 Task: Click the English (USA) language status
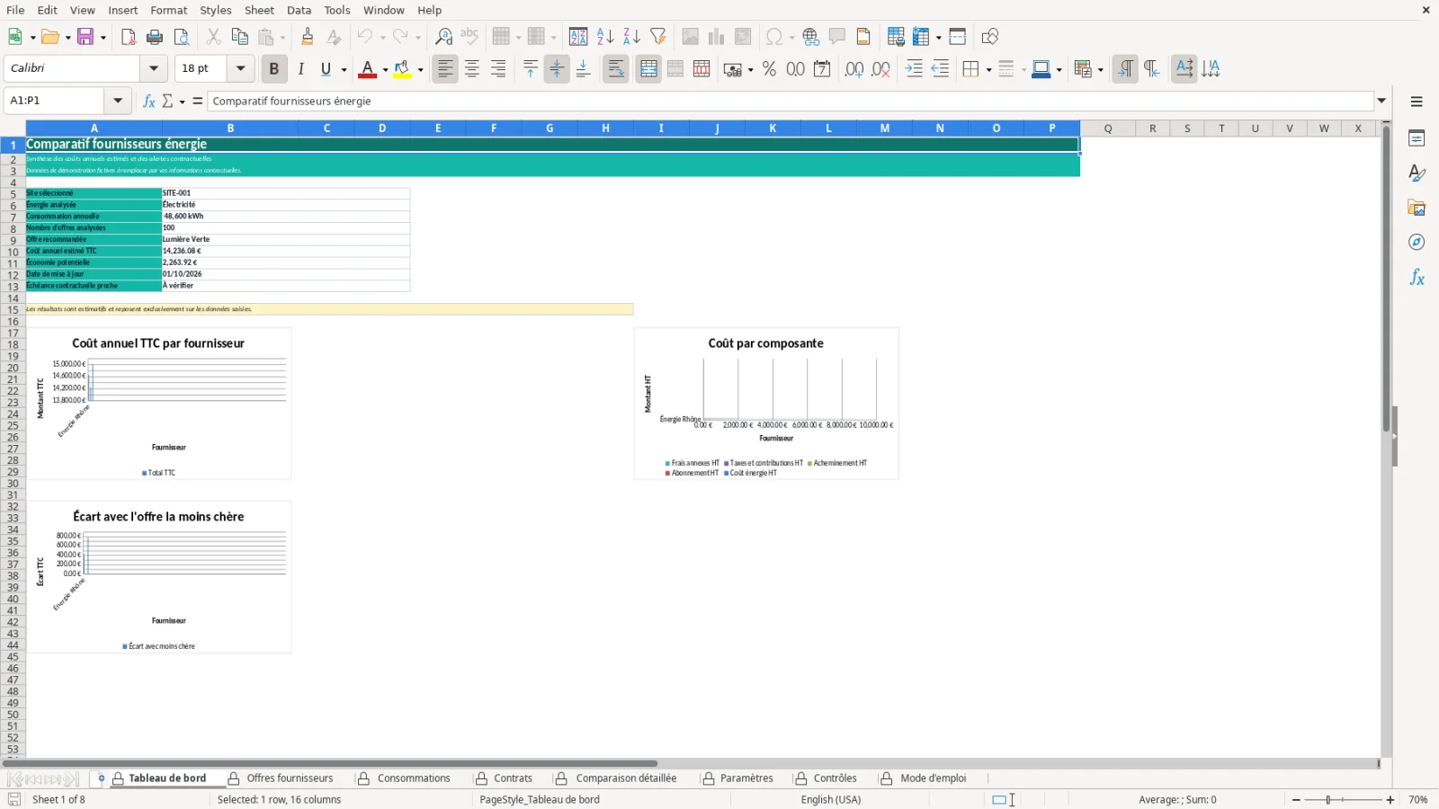[x=831, y=799]
